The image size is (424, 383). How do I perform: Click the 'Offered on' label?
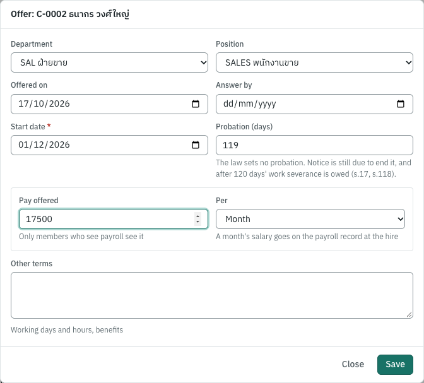click(x=29, y=85)
